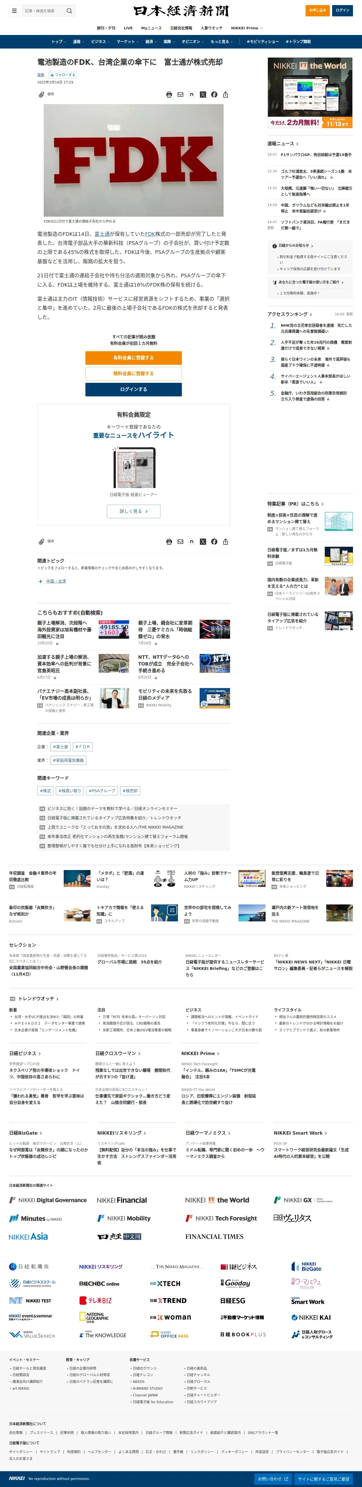Open the 日経転職版 logo link
The height and width of the screenshot is (1487, 362).
click(x=29, y=1266)
